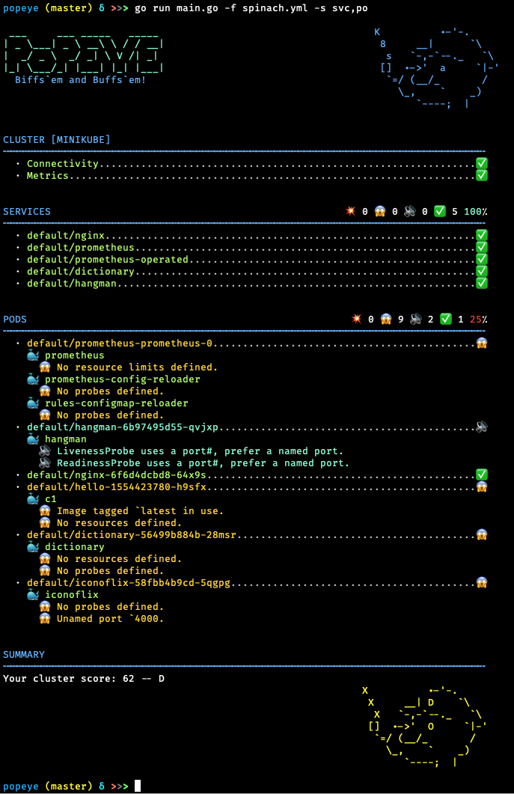Click the default/iconoflix-58fbb4b9cd-5qgpg pod name
The width and height of the screenshot is (514, 794).
pyautogui.click(x=129, y=582)
